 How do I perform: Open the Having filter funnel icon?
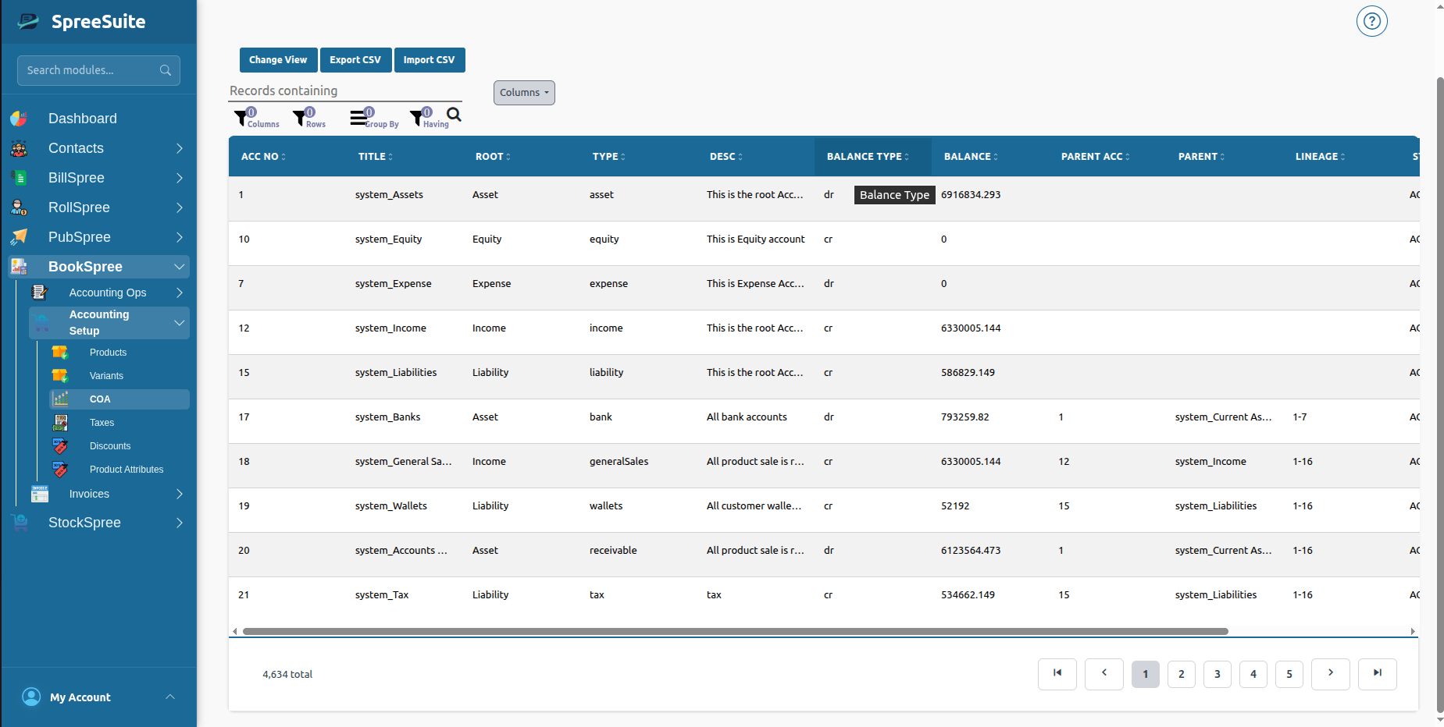[x=416, y=118]
